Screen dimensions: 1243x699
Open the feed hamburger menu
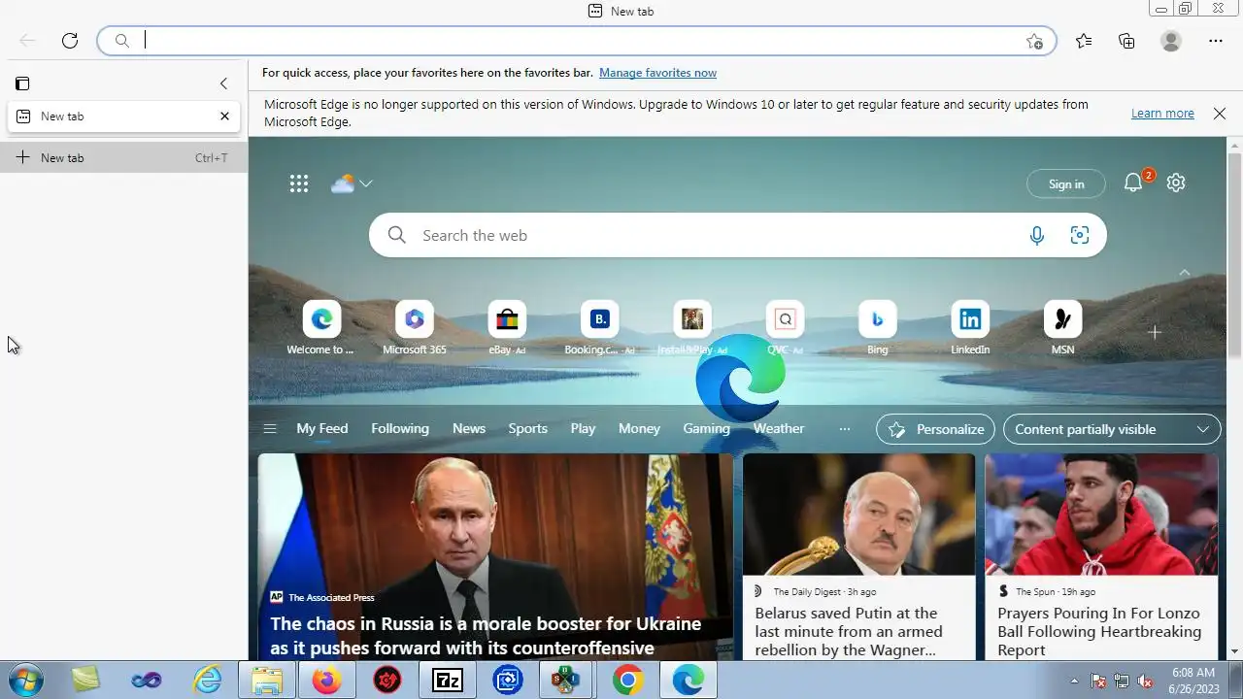[x=270, y=428]
